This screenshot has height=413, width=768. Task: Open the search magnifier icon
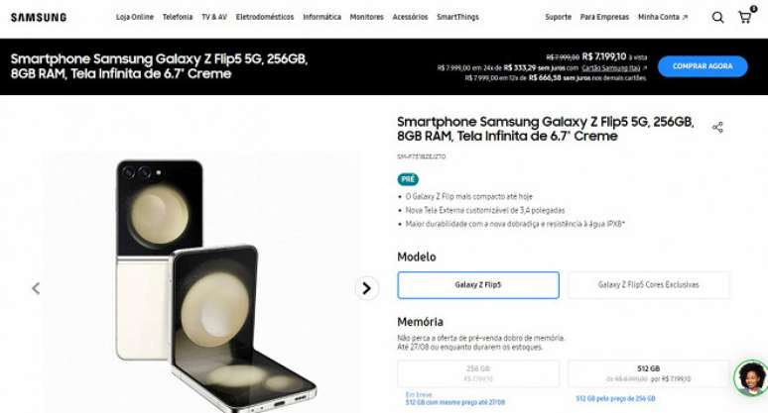pyautogui.click(x=717, y=18)
